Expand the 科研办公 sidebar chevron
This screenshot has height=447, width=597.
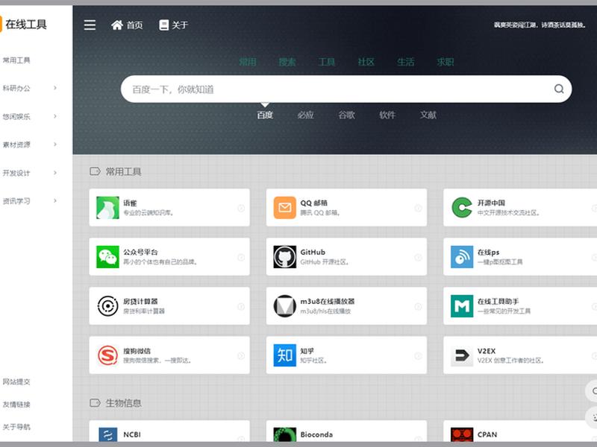[x=55, y=88]
